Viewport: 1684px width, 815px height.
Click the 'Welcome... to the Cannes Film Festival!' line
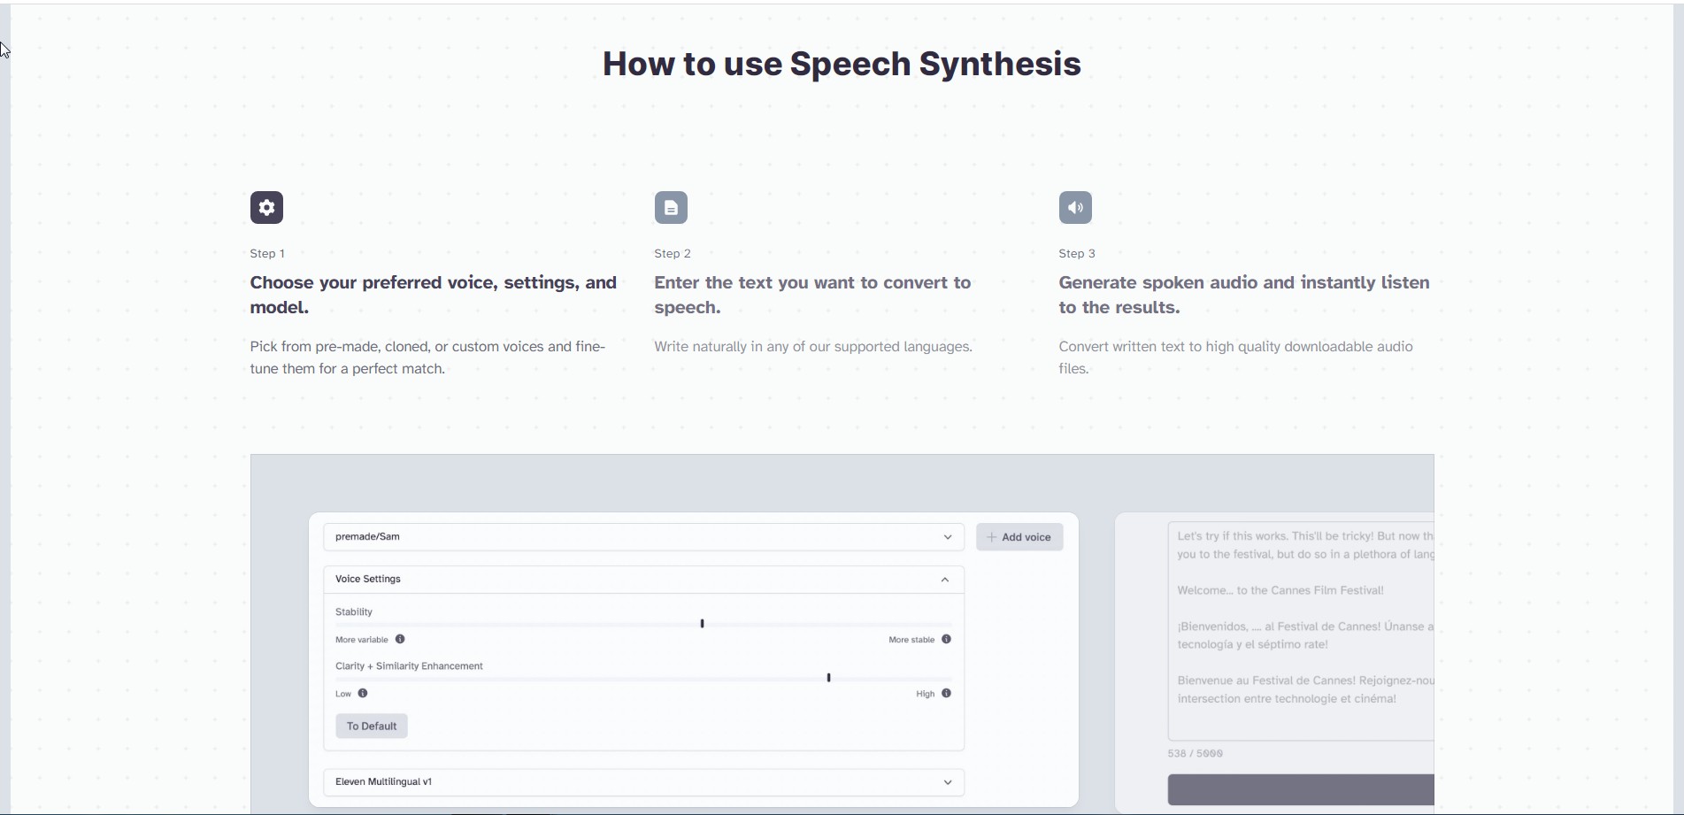(x=1280, y=590)
